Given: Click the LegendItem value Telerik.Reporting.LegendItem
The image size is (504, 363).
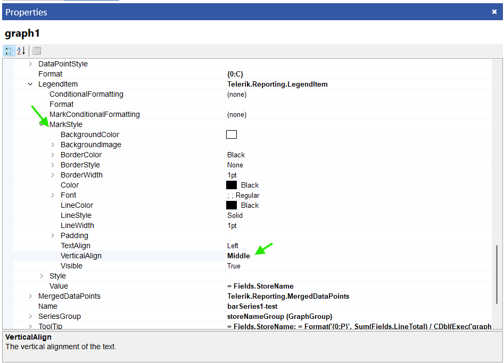Looking at the screenshot, I should pos(277,84).
